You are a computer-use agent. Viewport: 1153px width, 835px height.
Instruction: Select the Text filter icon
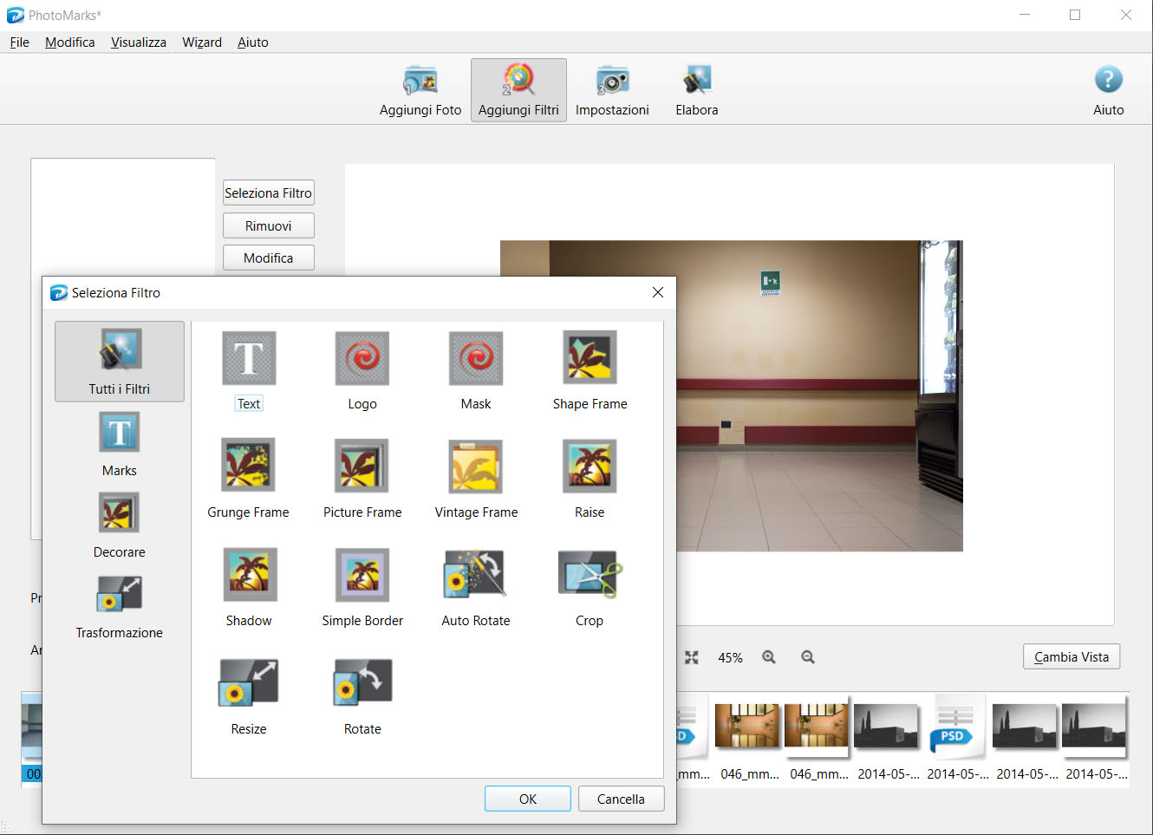click(x=249, y=359)
